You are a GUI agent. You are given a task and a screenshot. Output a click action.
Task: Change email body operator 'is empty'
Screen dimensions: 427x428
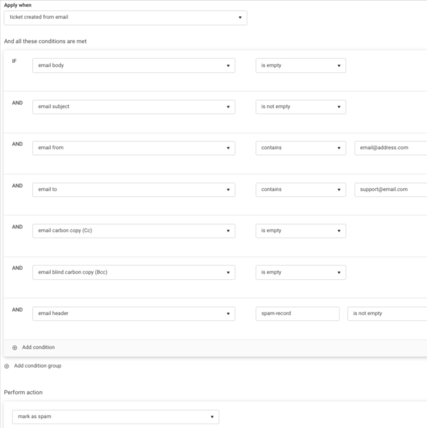coord(300,66)
